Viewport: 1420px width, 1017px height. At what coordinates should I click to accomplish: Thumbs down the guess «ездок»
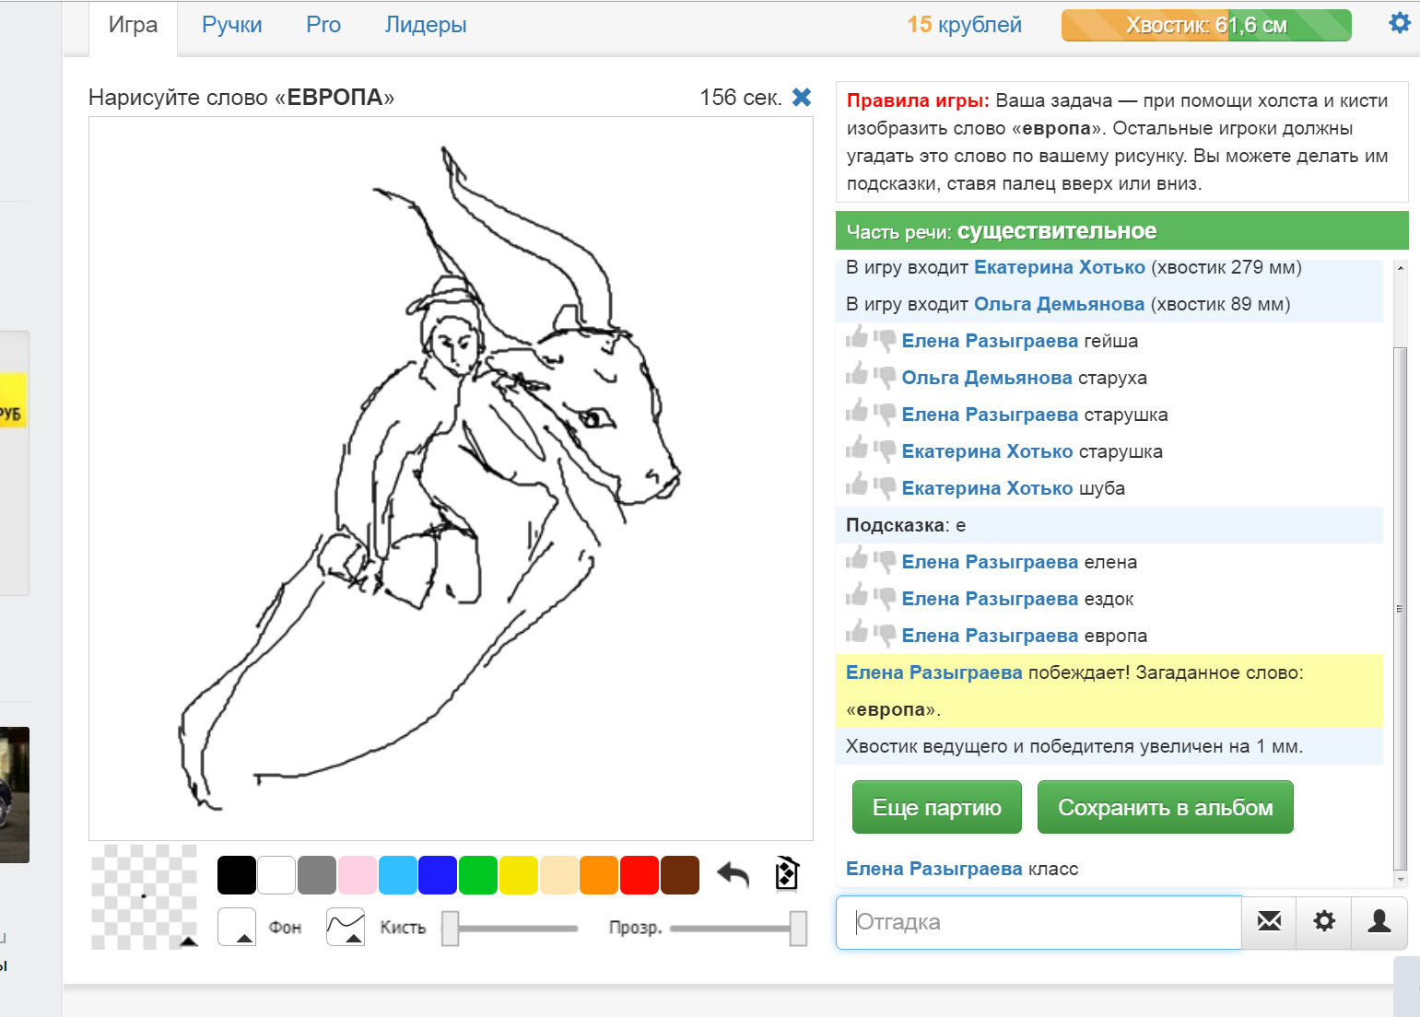885,600
